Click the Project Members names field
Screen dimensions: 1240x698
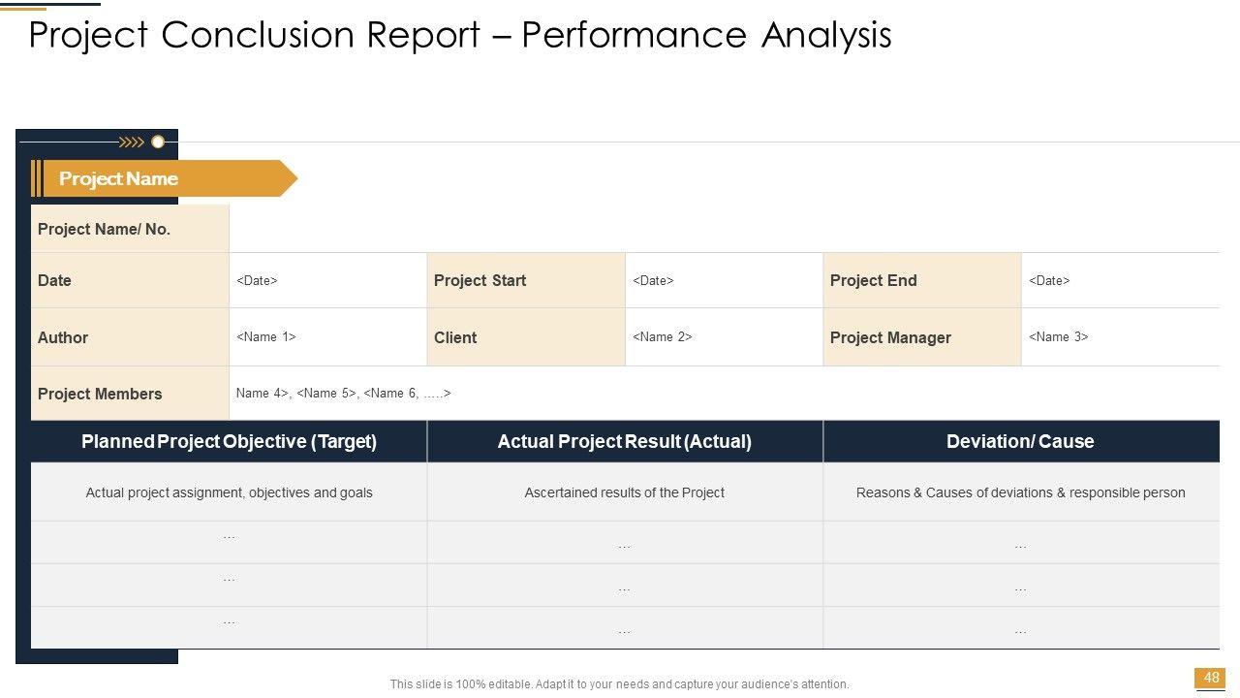pyautogui.click(x=343, y=394)
